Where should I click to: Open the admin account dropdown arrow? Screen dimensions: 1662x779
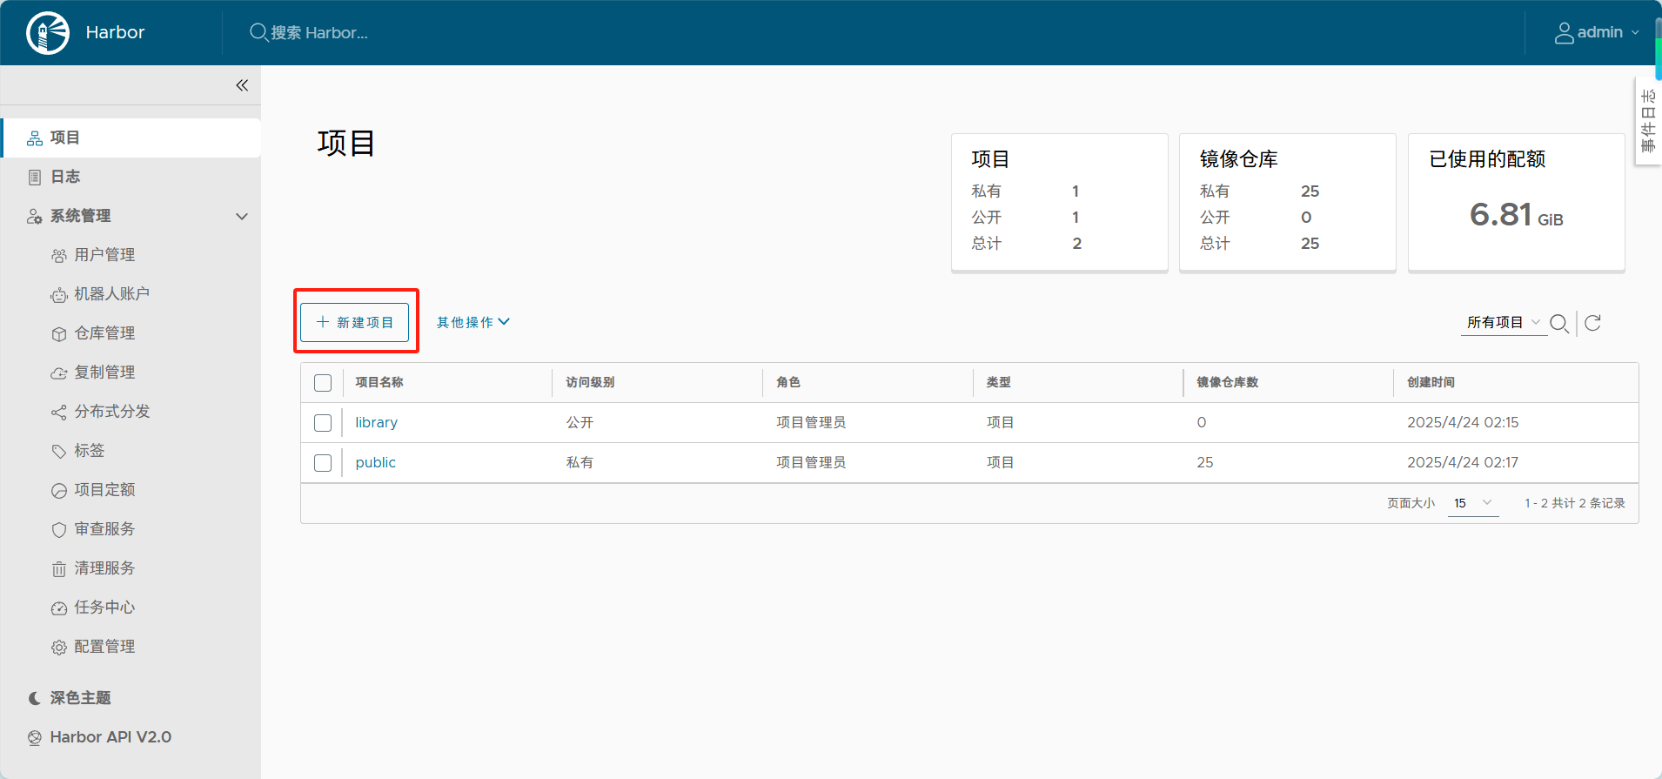pyautogui.click(x=1635, y=33)
